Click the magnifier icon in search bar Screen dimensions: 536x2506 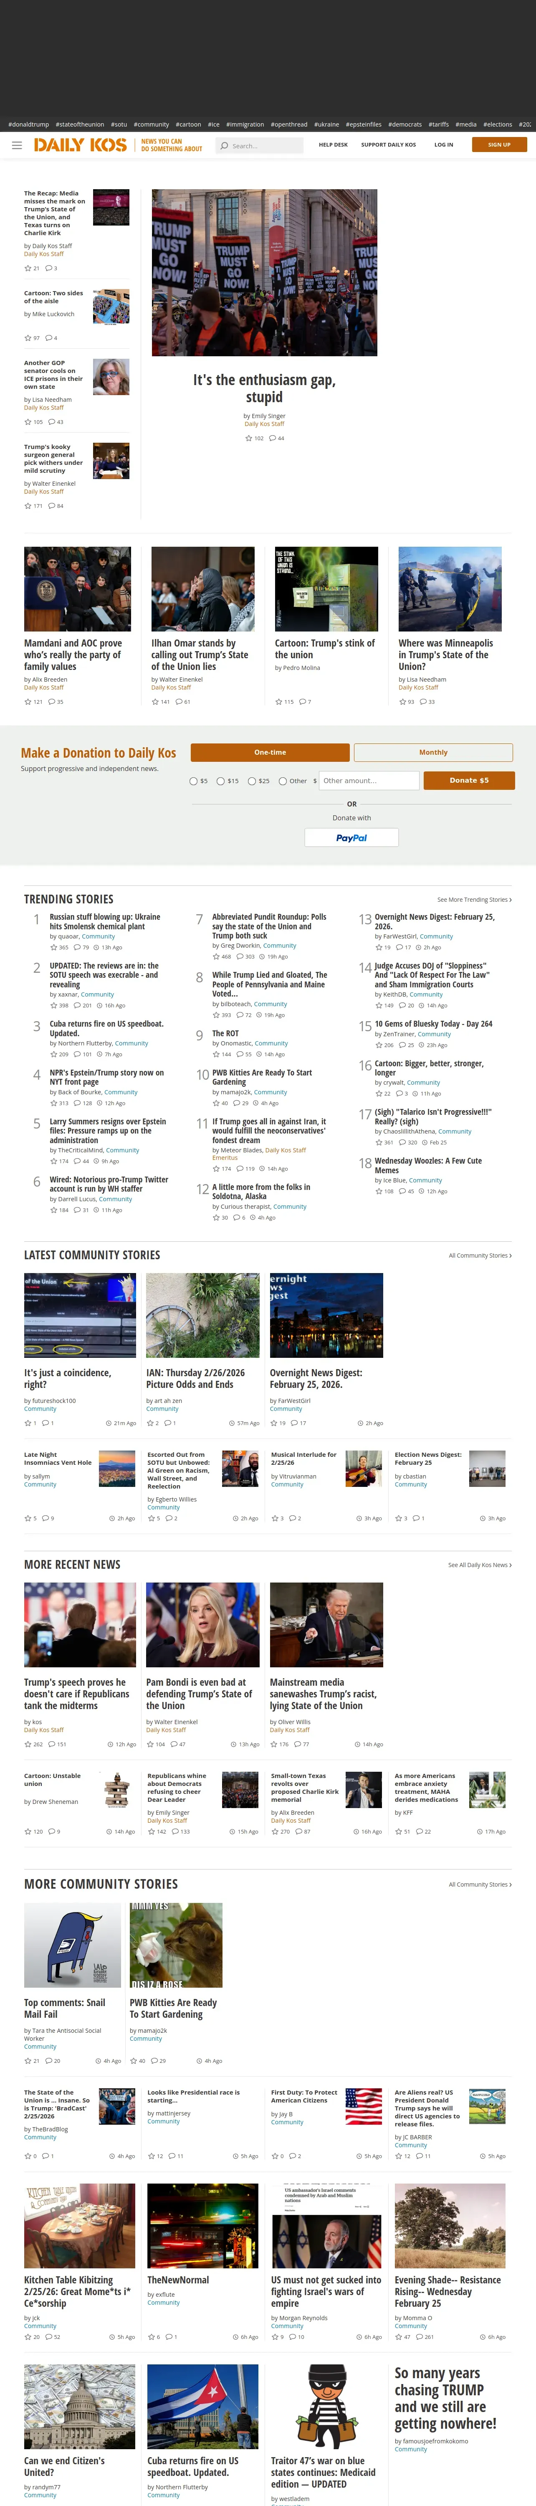tap(225, 146)
